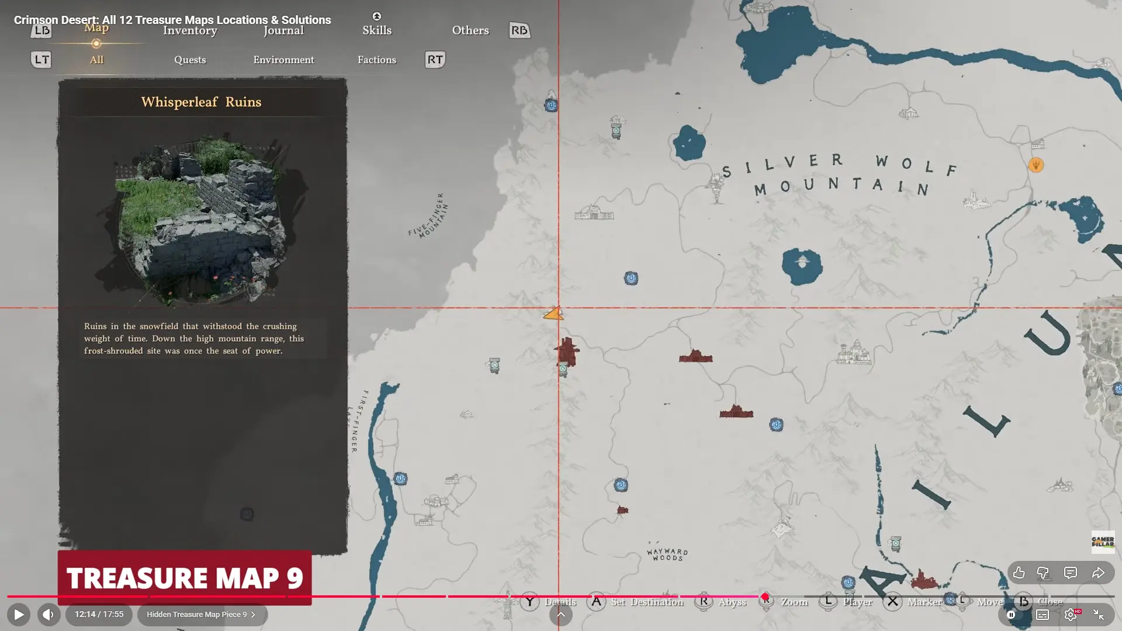
Task: Share the video via arrow icon
Action: tap(1098, 573)
